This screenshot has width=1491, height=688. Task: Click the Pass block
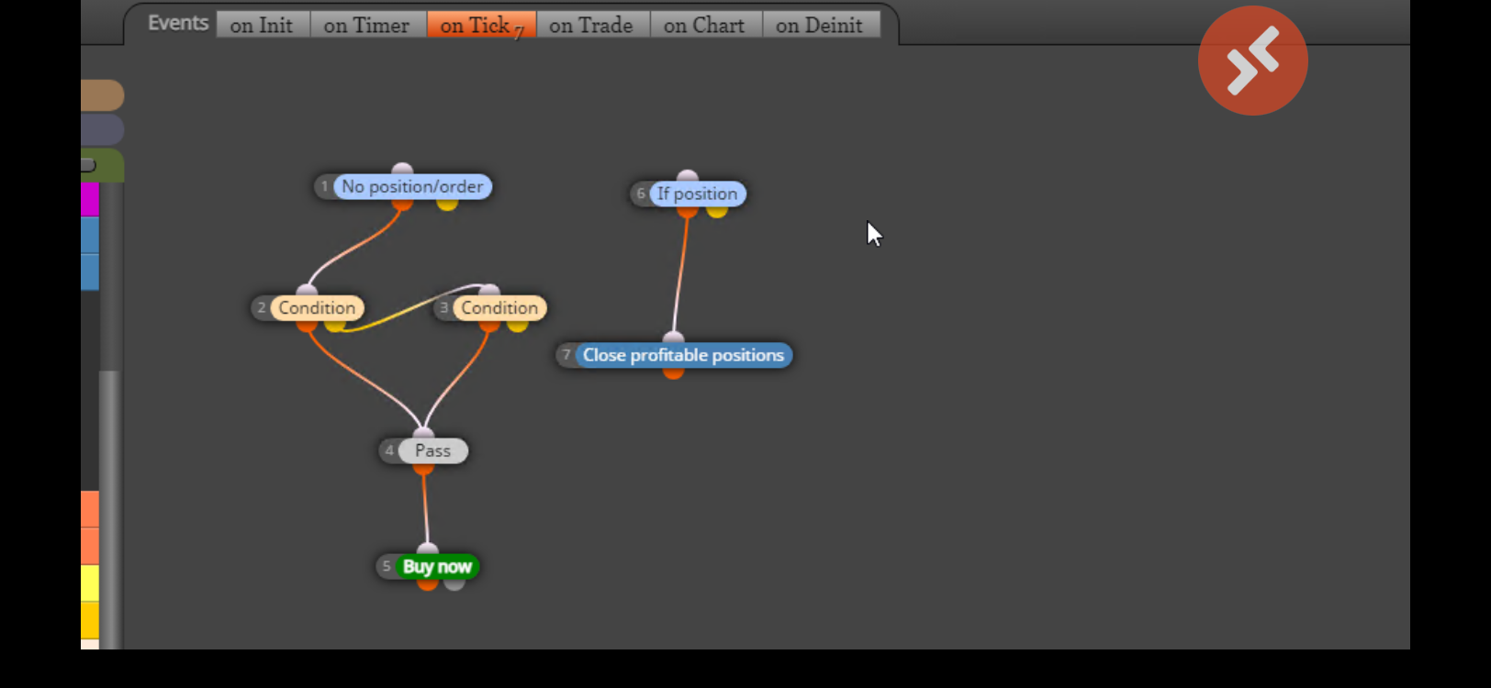click(x=432, y=450)
